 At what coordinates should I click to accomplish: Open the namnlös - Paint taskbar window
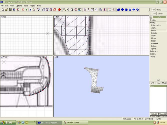pyautogui.click(x=75, y=123)
